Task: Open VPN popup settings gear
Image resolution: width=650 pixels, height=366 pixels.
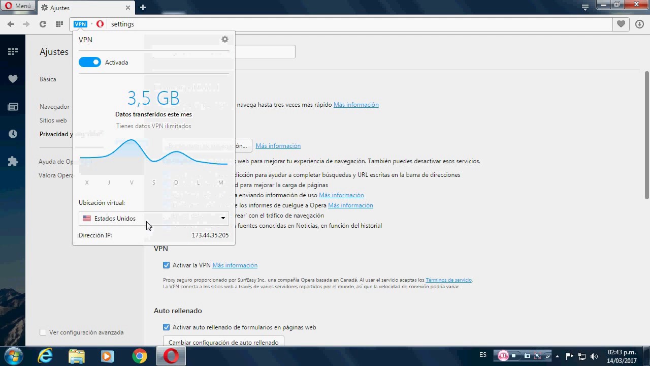Action: 225,39
